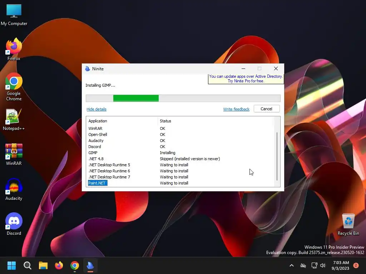366x274 pixels.
Task: Open the volume tray icon
Action: [323, 265]
